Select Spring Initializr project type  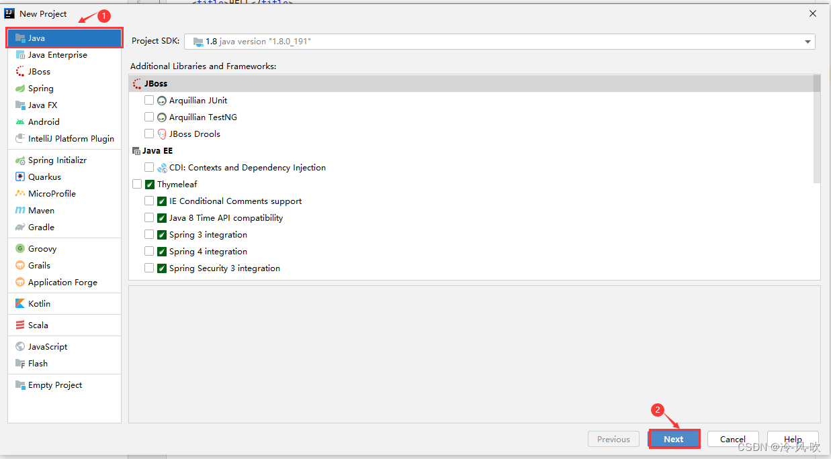[57, 160]
